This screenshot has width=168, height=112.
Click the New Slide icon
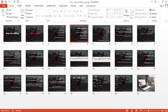click(x=22, y=11)
